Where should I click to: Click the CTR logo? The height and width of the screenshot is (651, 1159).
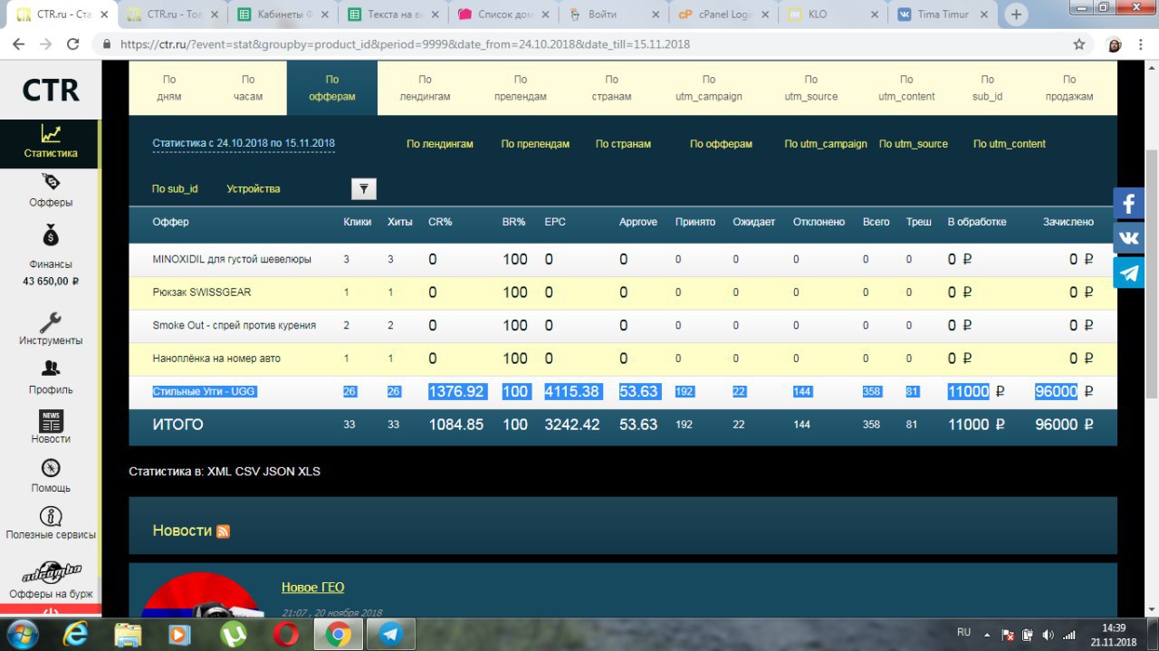click(x=51, y=90)
